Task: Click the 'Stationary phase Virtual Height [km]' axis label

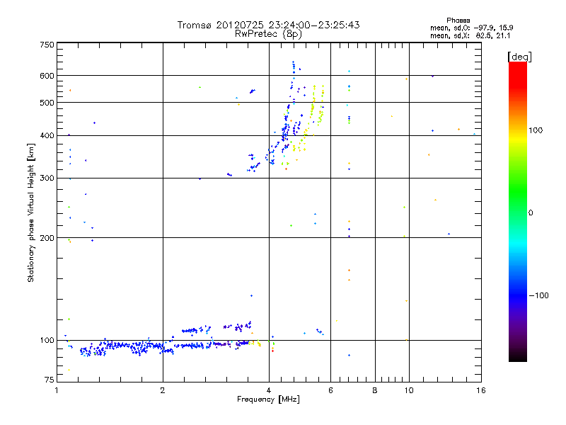Action: 31,212
